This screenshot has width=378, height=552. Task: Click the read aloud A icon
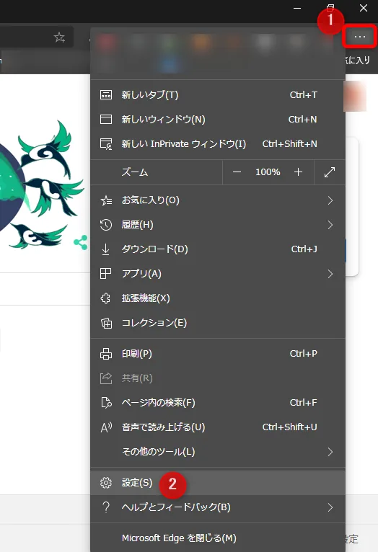[106, 427]
